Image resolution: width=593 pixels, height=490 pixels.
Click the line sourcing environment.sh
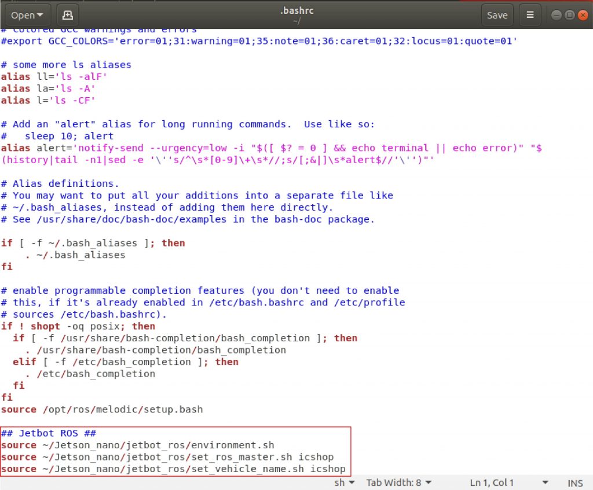pos(137,445)
